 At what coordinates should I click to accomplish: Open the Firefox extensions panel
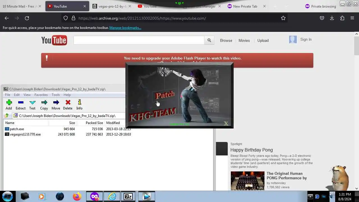click(x=342, y=18)
